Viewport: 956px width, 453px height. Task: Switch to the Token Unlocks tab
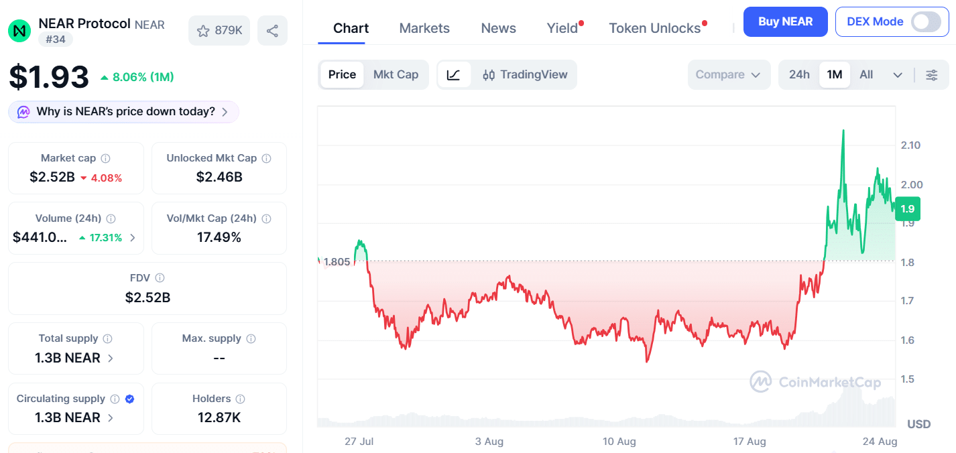point(655,28)
